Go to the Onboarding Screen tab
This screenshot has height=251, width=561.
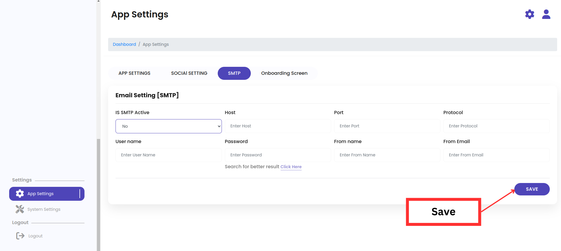pos(284,73)
